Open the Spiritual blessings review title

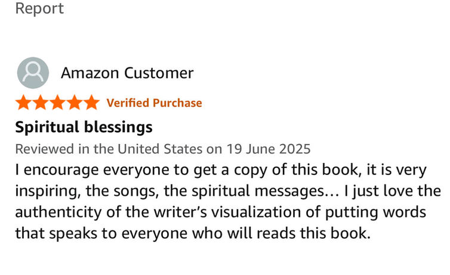(x=84, y=127)
